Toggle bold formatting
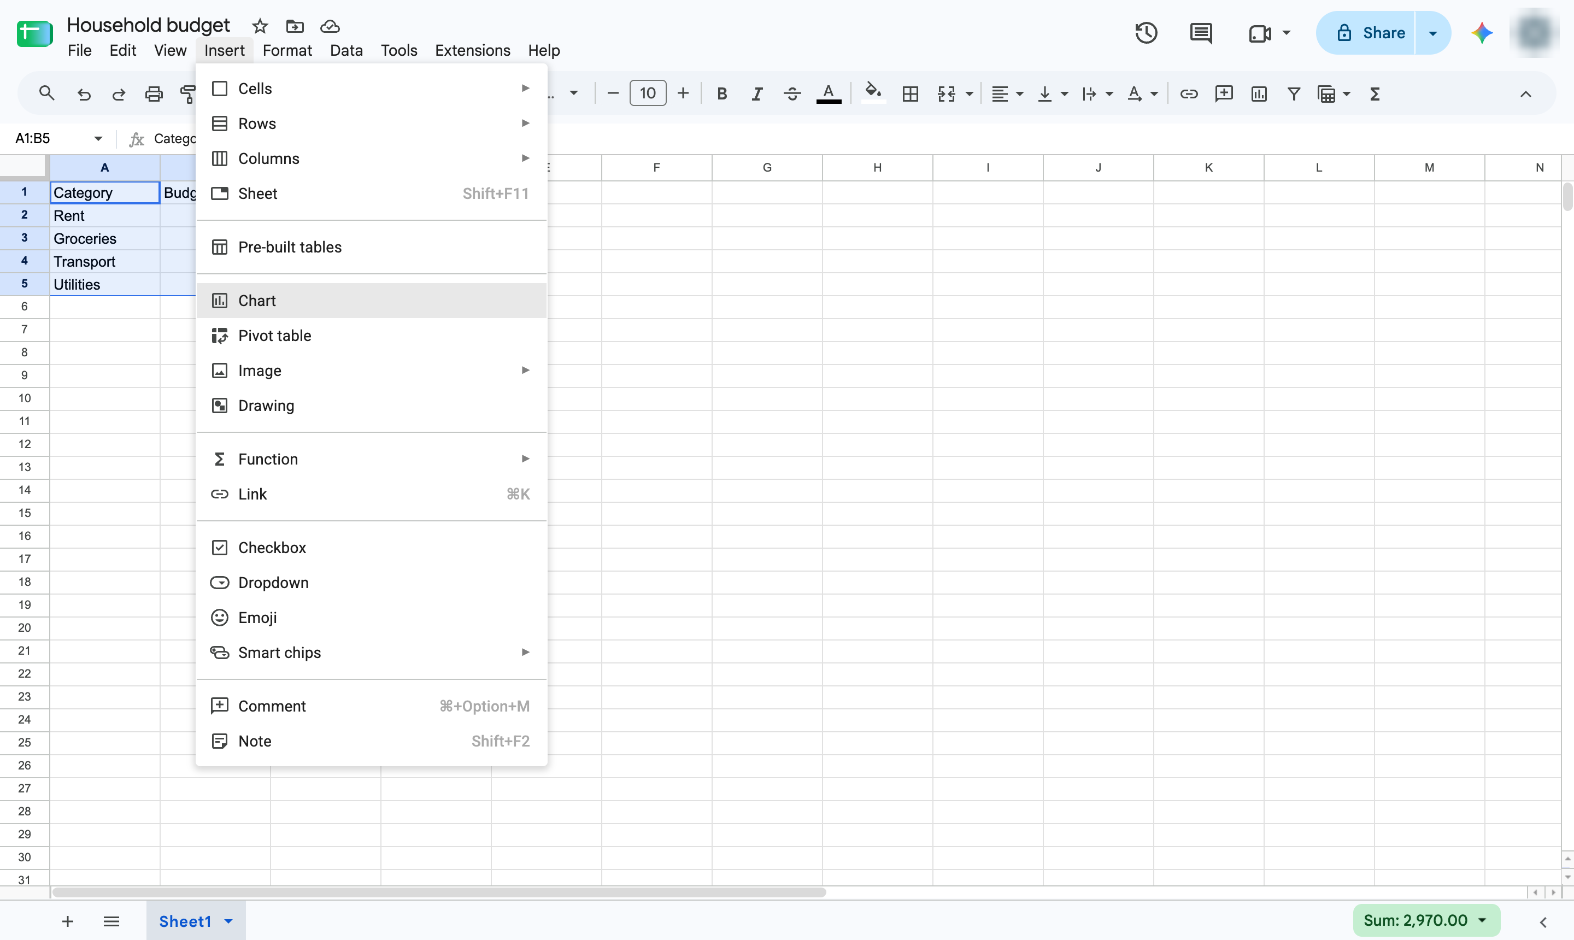 click(721, 94)
